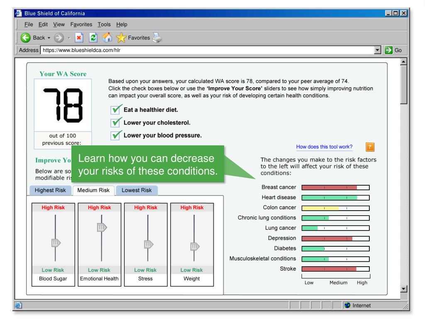Click the Heart disease risk bar
Viewport: 425px width, 319px height.
335,198
